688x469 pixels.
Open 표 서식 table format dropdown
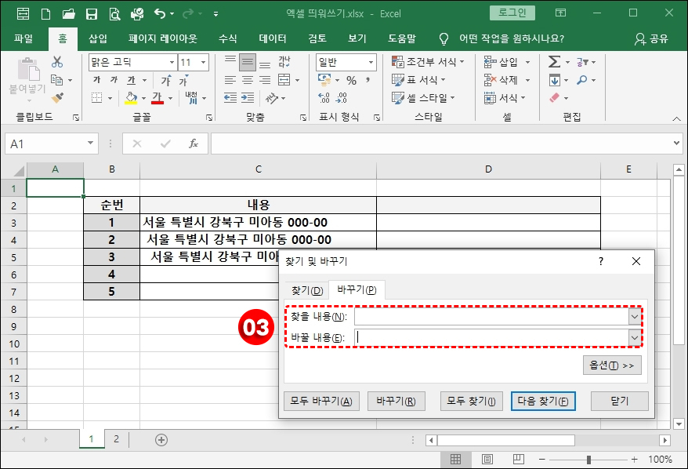click(x=418, y=80)
